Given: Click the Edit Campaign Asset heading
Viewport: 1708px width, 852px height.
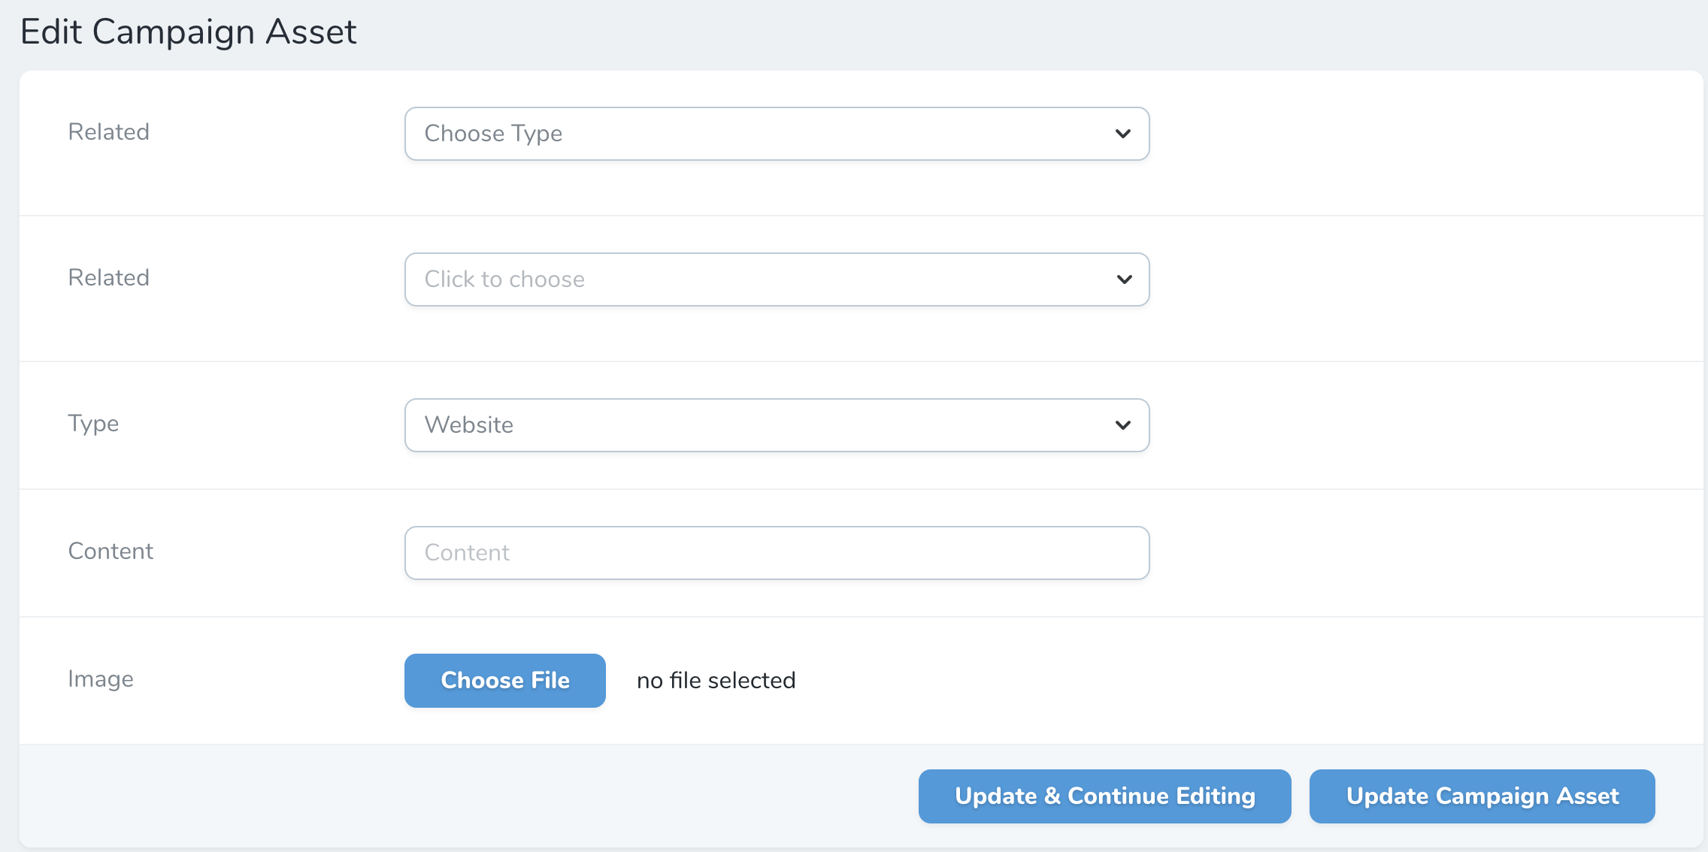Looking at the screenshot, I should pos(189,32).
